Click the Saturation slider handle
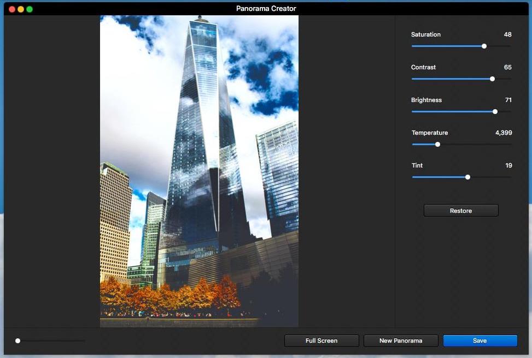The image size is (532, 358). [x=484, y=46]
